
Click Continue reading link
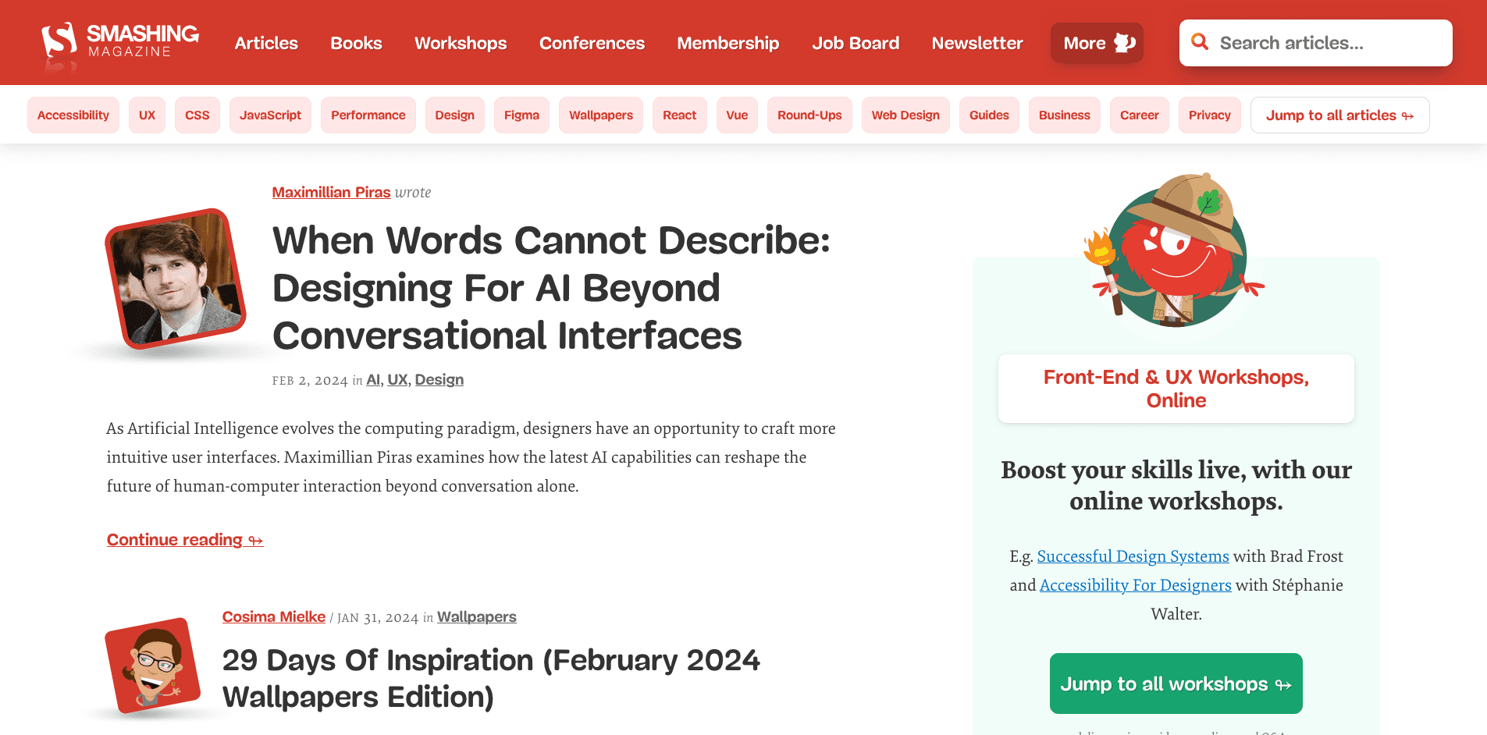pyautogui.click(x=185, y=540)
